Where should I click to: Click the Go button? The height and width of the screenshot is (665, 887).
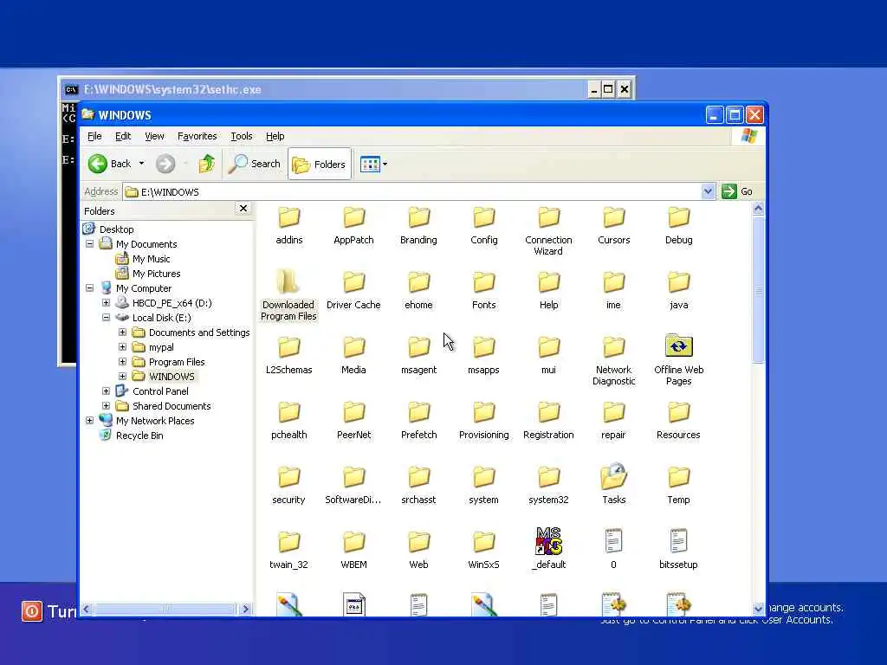click(738, 191)
